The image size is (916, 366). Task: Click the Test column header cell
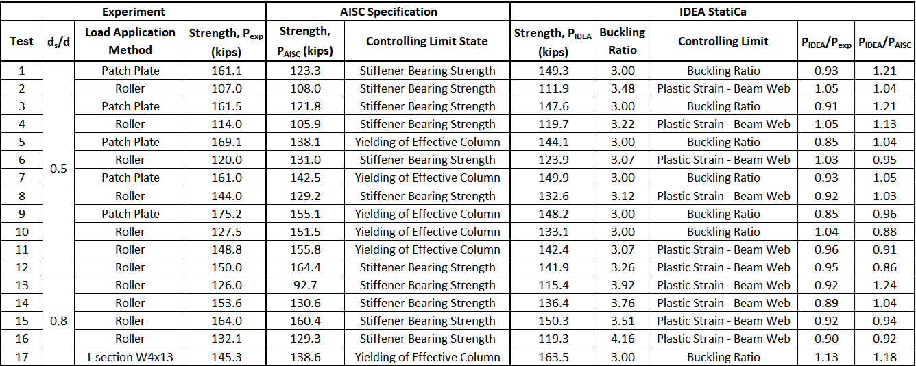click(22, 41)
